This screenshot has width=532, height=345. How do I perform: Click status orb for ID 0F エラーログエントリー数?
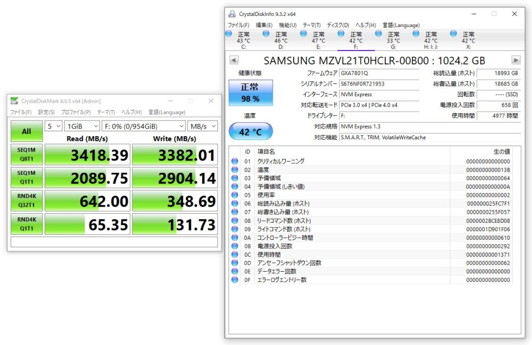(x=235, y=280)
